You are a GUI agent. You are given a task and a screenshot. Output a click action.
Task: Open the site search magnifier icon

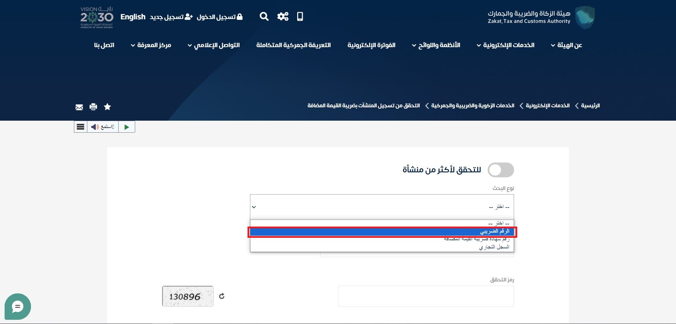tap(264, 17)
